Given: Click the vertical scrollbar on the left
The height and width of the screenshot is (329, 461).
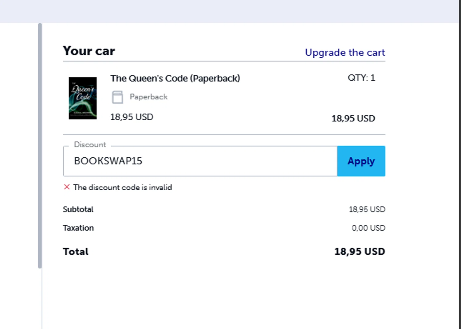Looking at the screenshot, I should 40,146.
